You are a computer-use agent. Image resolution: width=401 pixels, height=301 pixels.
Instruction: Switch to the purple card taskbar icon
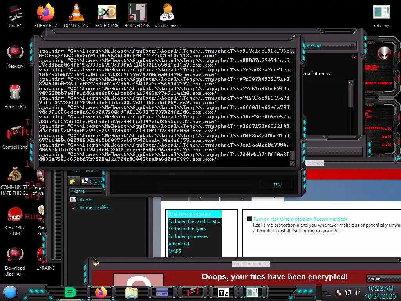point(162,292)
